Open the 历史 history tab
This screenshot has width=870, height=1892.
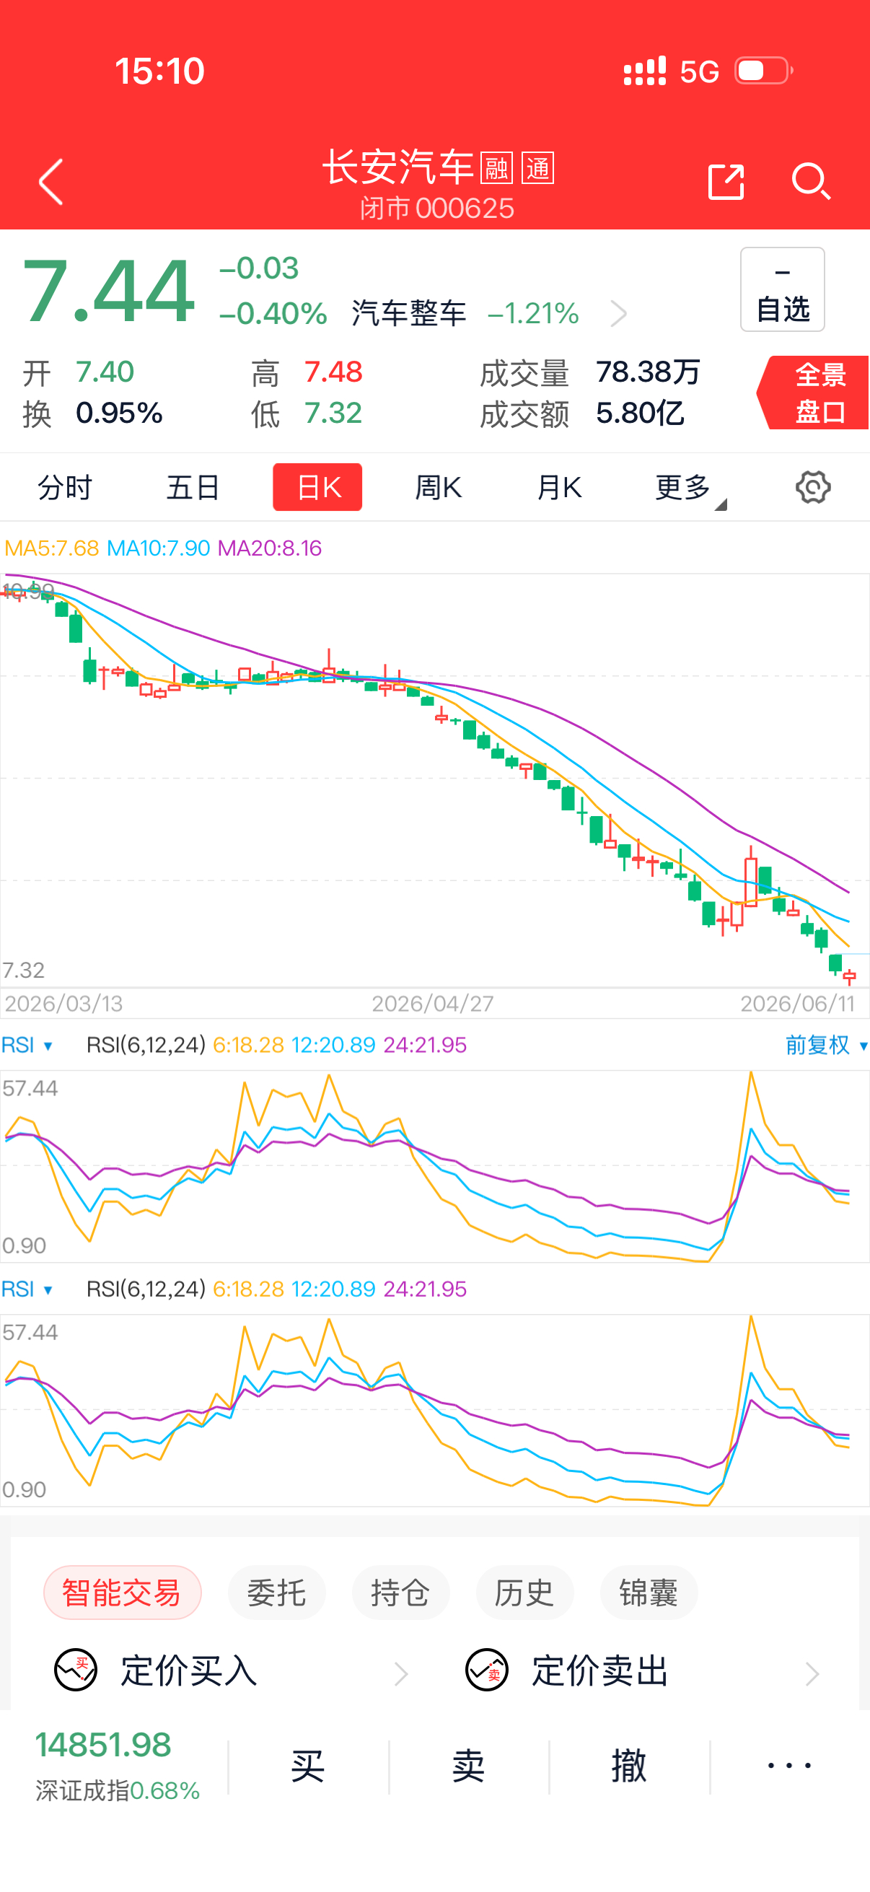click(x=524, y=1593)
